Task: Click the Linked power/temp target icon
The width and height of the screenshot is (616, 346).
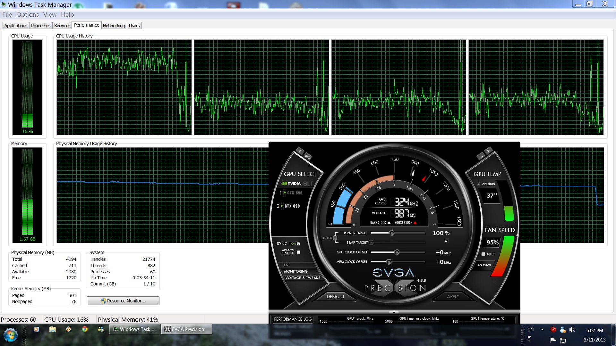Action: [x=335, y=238]
